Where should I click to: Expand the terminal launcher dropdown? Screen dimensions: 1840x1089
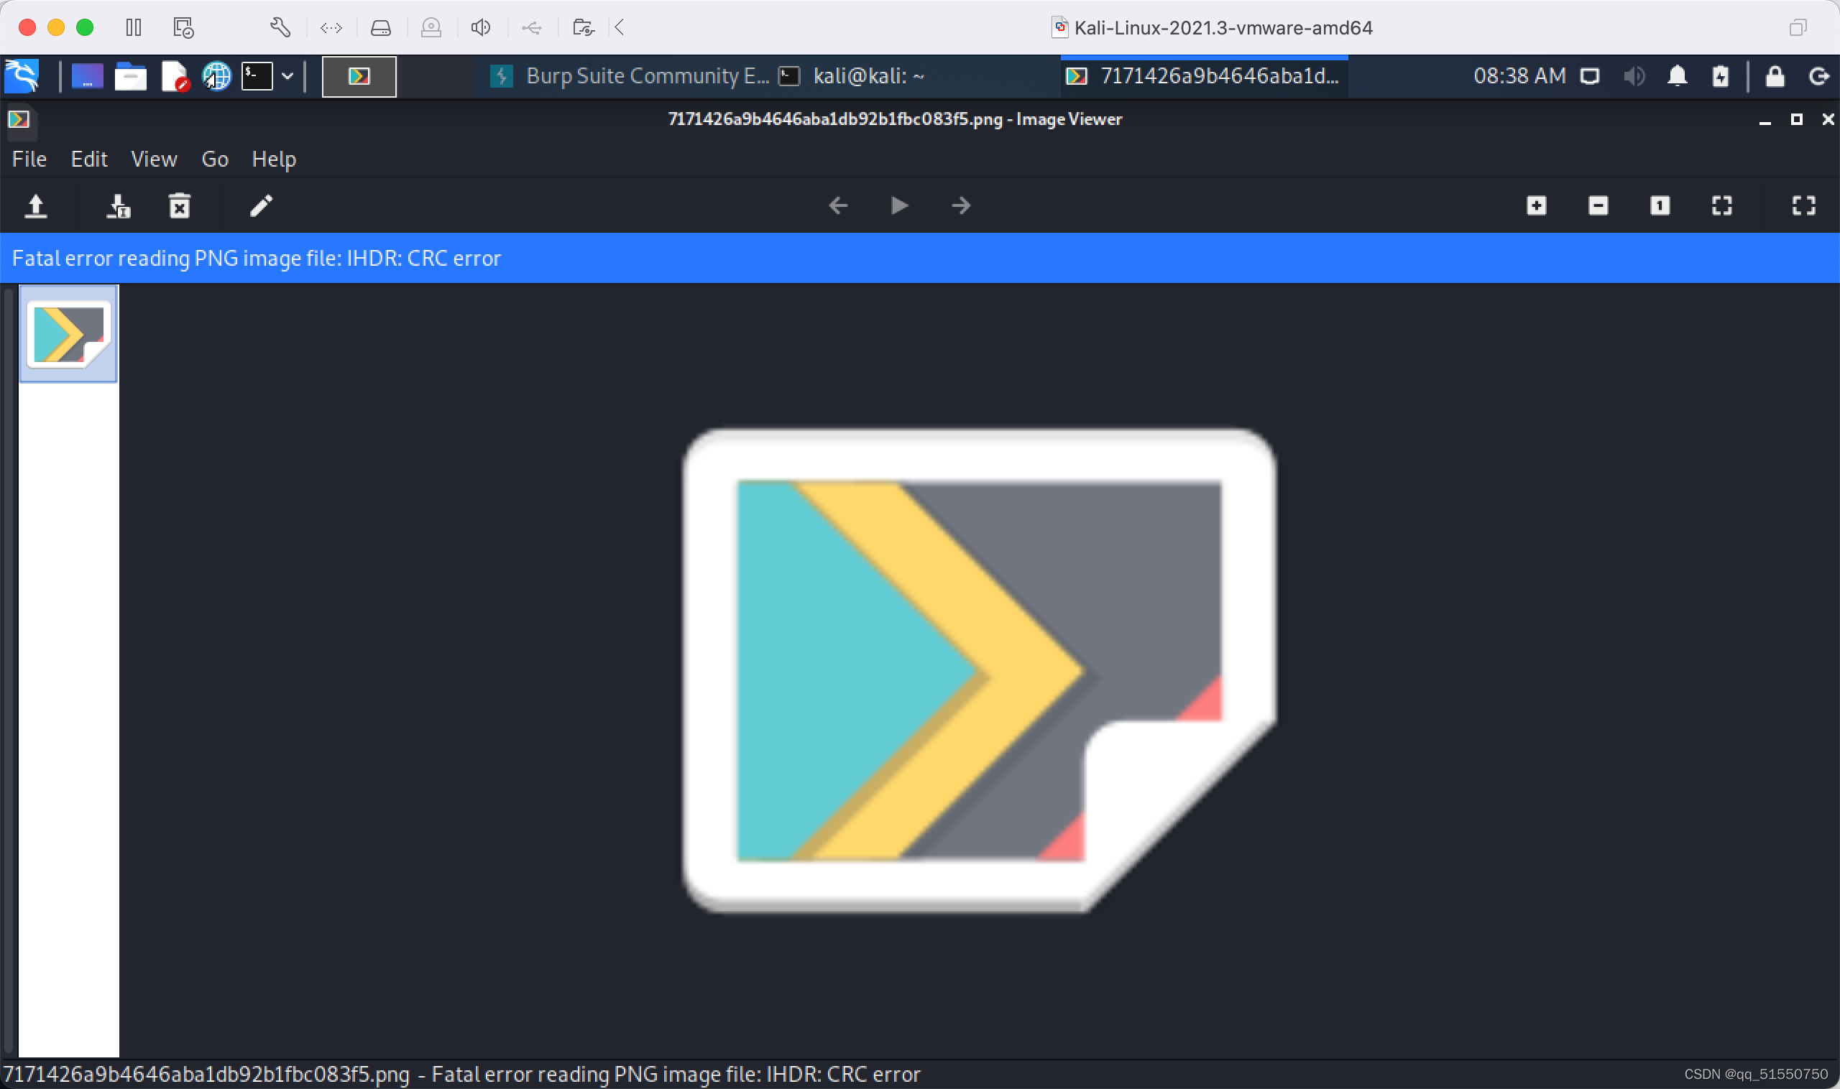287,75
